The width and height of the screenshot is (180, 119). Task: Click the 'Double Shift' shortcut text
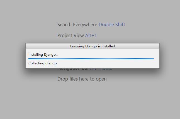click(112, 25)
